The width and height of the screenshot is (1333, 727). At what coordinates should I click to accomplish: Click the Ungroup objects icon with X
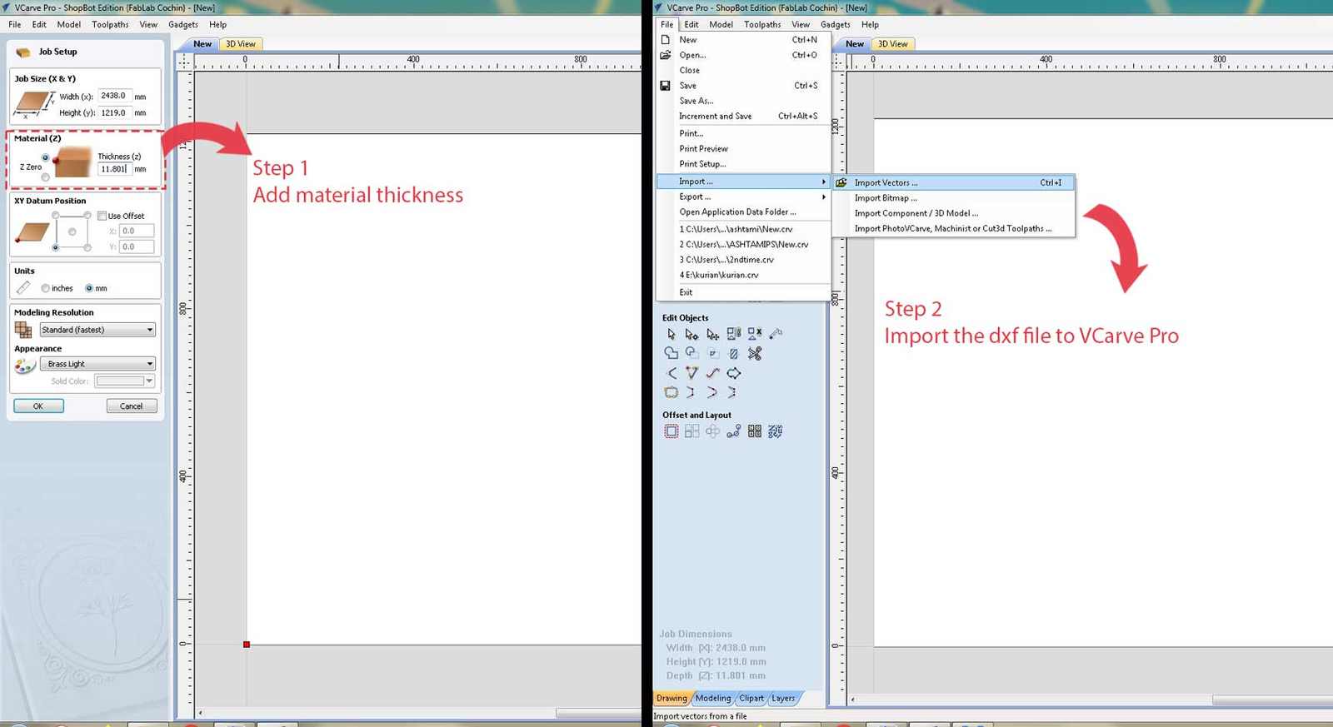tap(755, 334)
